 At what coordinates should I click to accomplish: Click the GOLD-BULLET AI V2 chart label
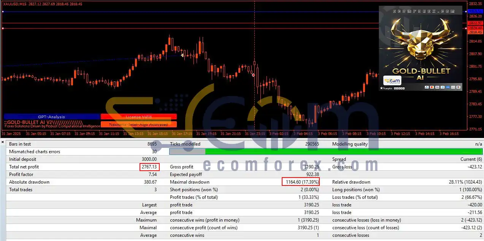tap(43, 122)
